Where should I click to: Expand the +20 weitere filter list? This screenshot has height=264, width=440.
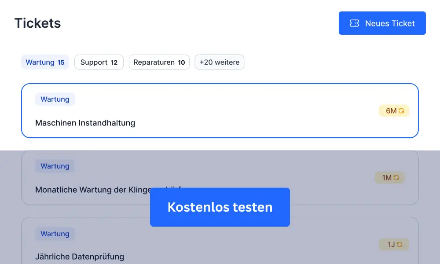coord(219,62)
